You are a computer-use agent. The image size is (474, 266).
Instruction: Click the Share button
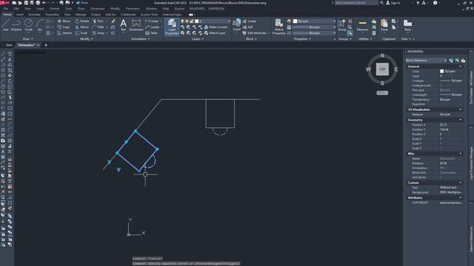point(82,3)
